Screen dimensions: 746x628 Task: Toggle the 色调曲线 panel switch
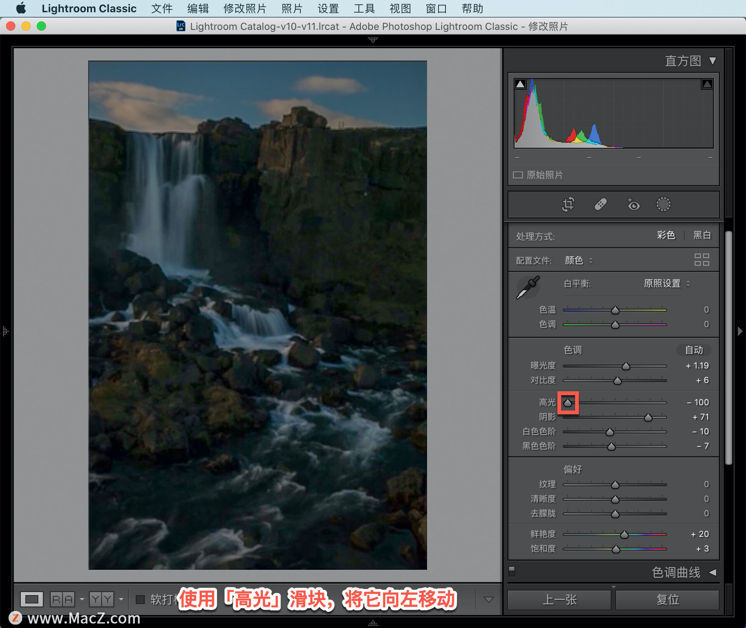point(512,571)
